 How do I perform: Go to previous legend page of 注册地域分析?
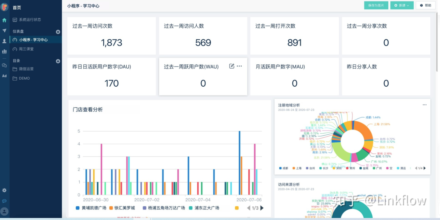tap(416, 168)
